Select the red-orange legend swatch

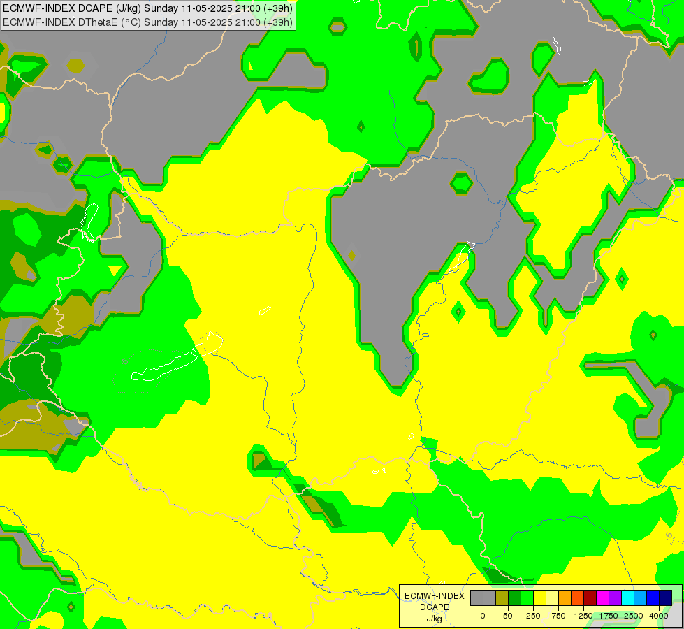pyautogui.click(x=578, y=598)
